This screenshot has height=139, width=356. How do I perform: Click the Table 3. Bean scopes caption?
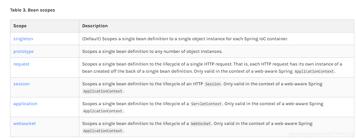pyautogui.click(x=33, y=10)
